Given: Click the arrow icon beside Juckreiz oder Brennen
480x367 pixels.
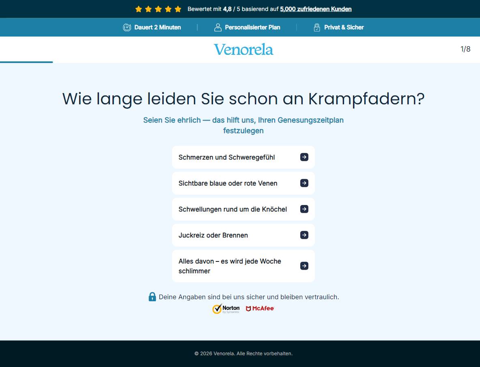Looking at the screenshot, I should (x=304, y=235).
